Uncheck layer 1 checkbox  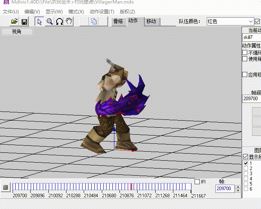tap(246, 163)
